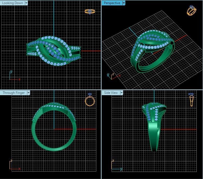Click the ring orientation icon in Looking Down viewport
Viewport: 203px width, 179px height.
[90, 12]
